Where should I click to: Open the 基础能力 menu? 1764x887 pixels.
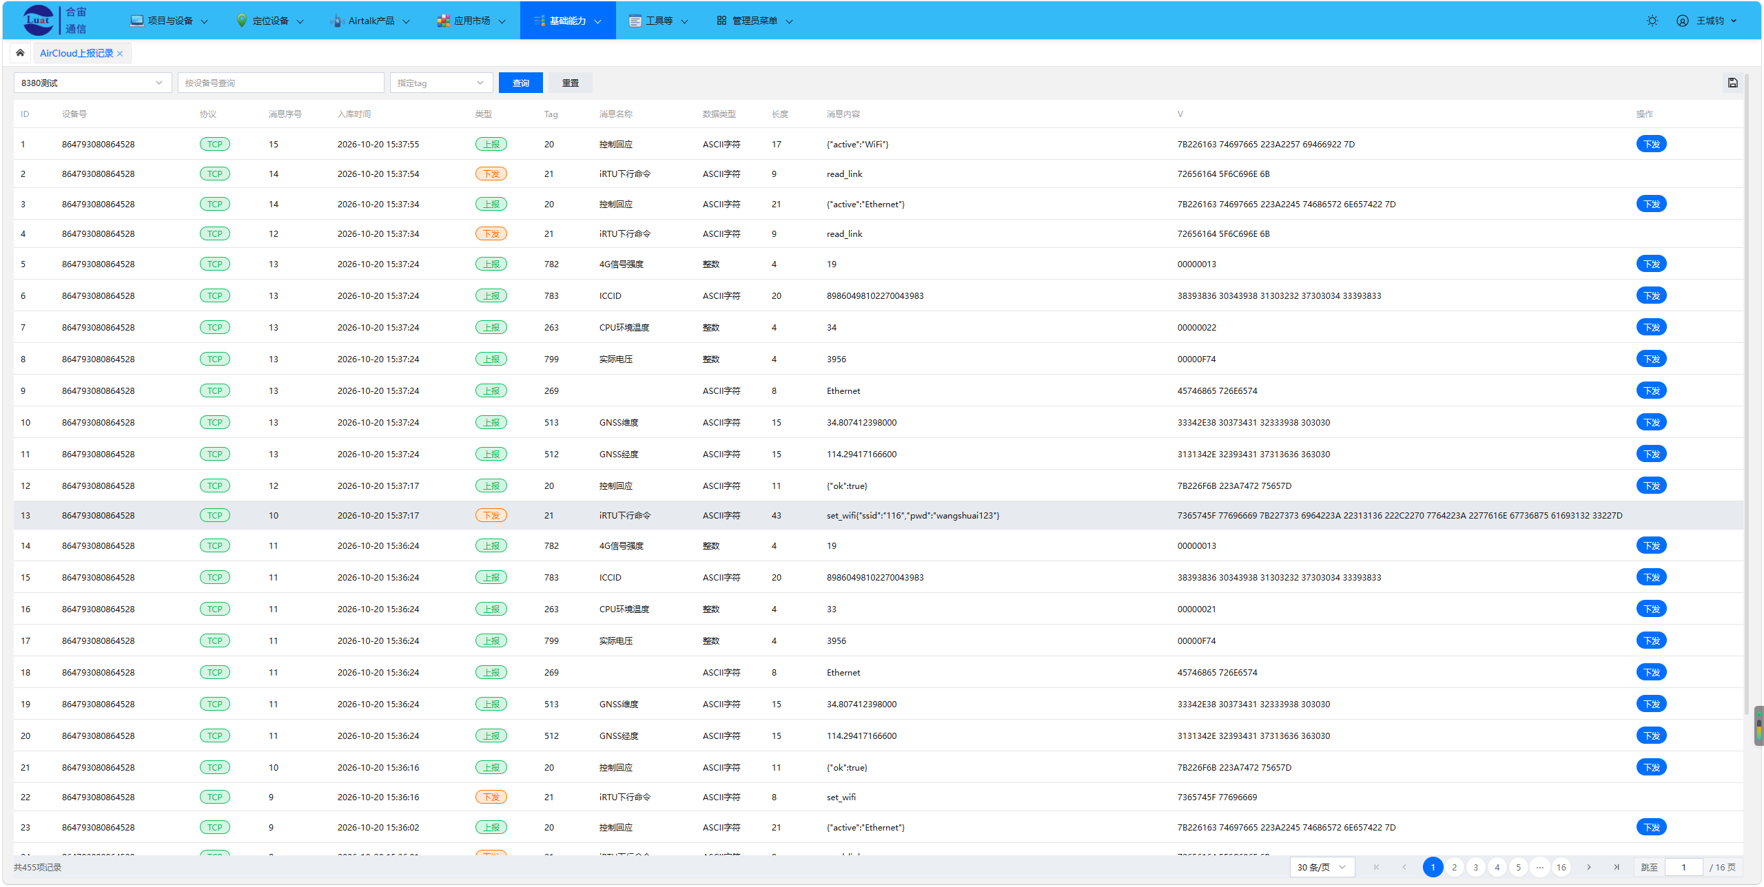pyautogui.click(x=568, y=21)
